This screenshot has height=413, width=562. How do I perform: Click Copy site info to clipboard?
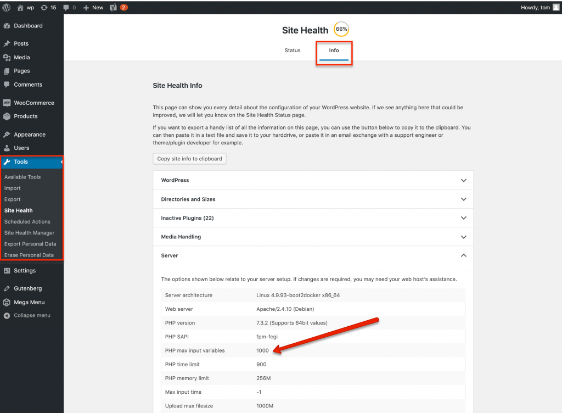[189, 158]
